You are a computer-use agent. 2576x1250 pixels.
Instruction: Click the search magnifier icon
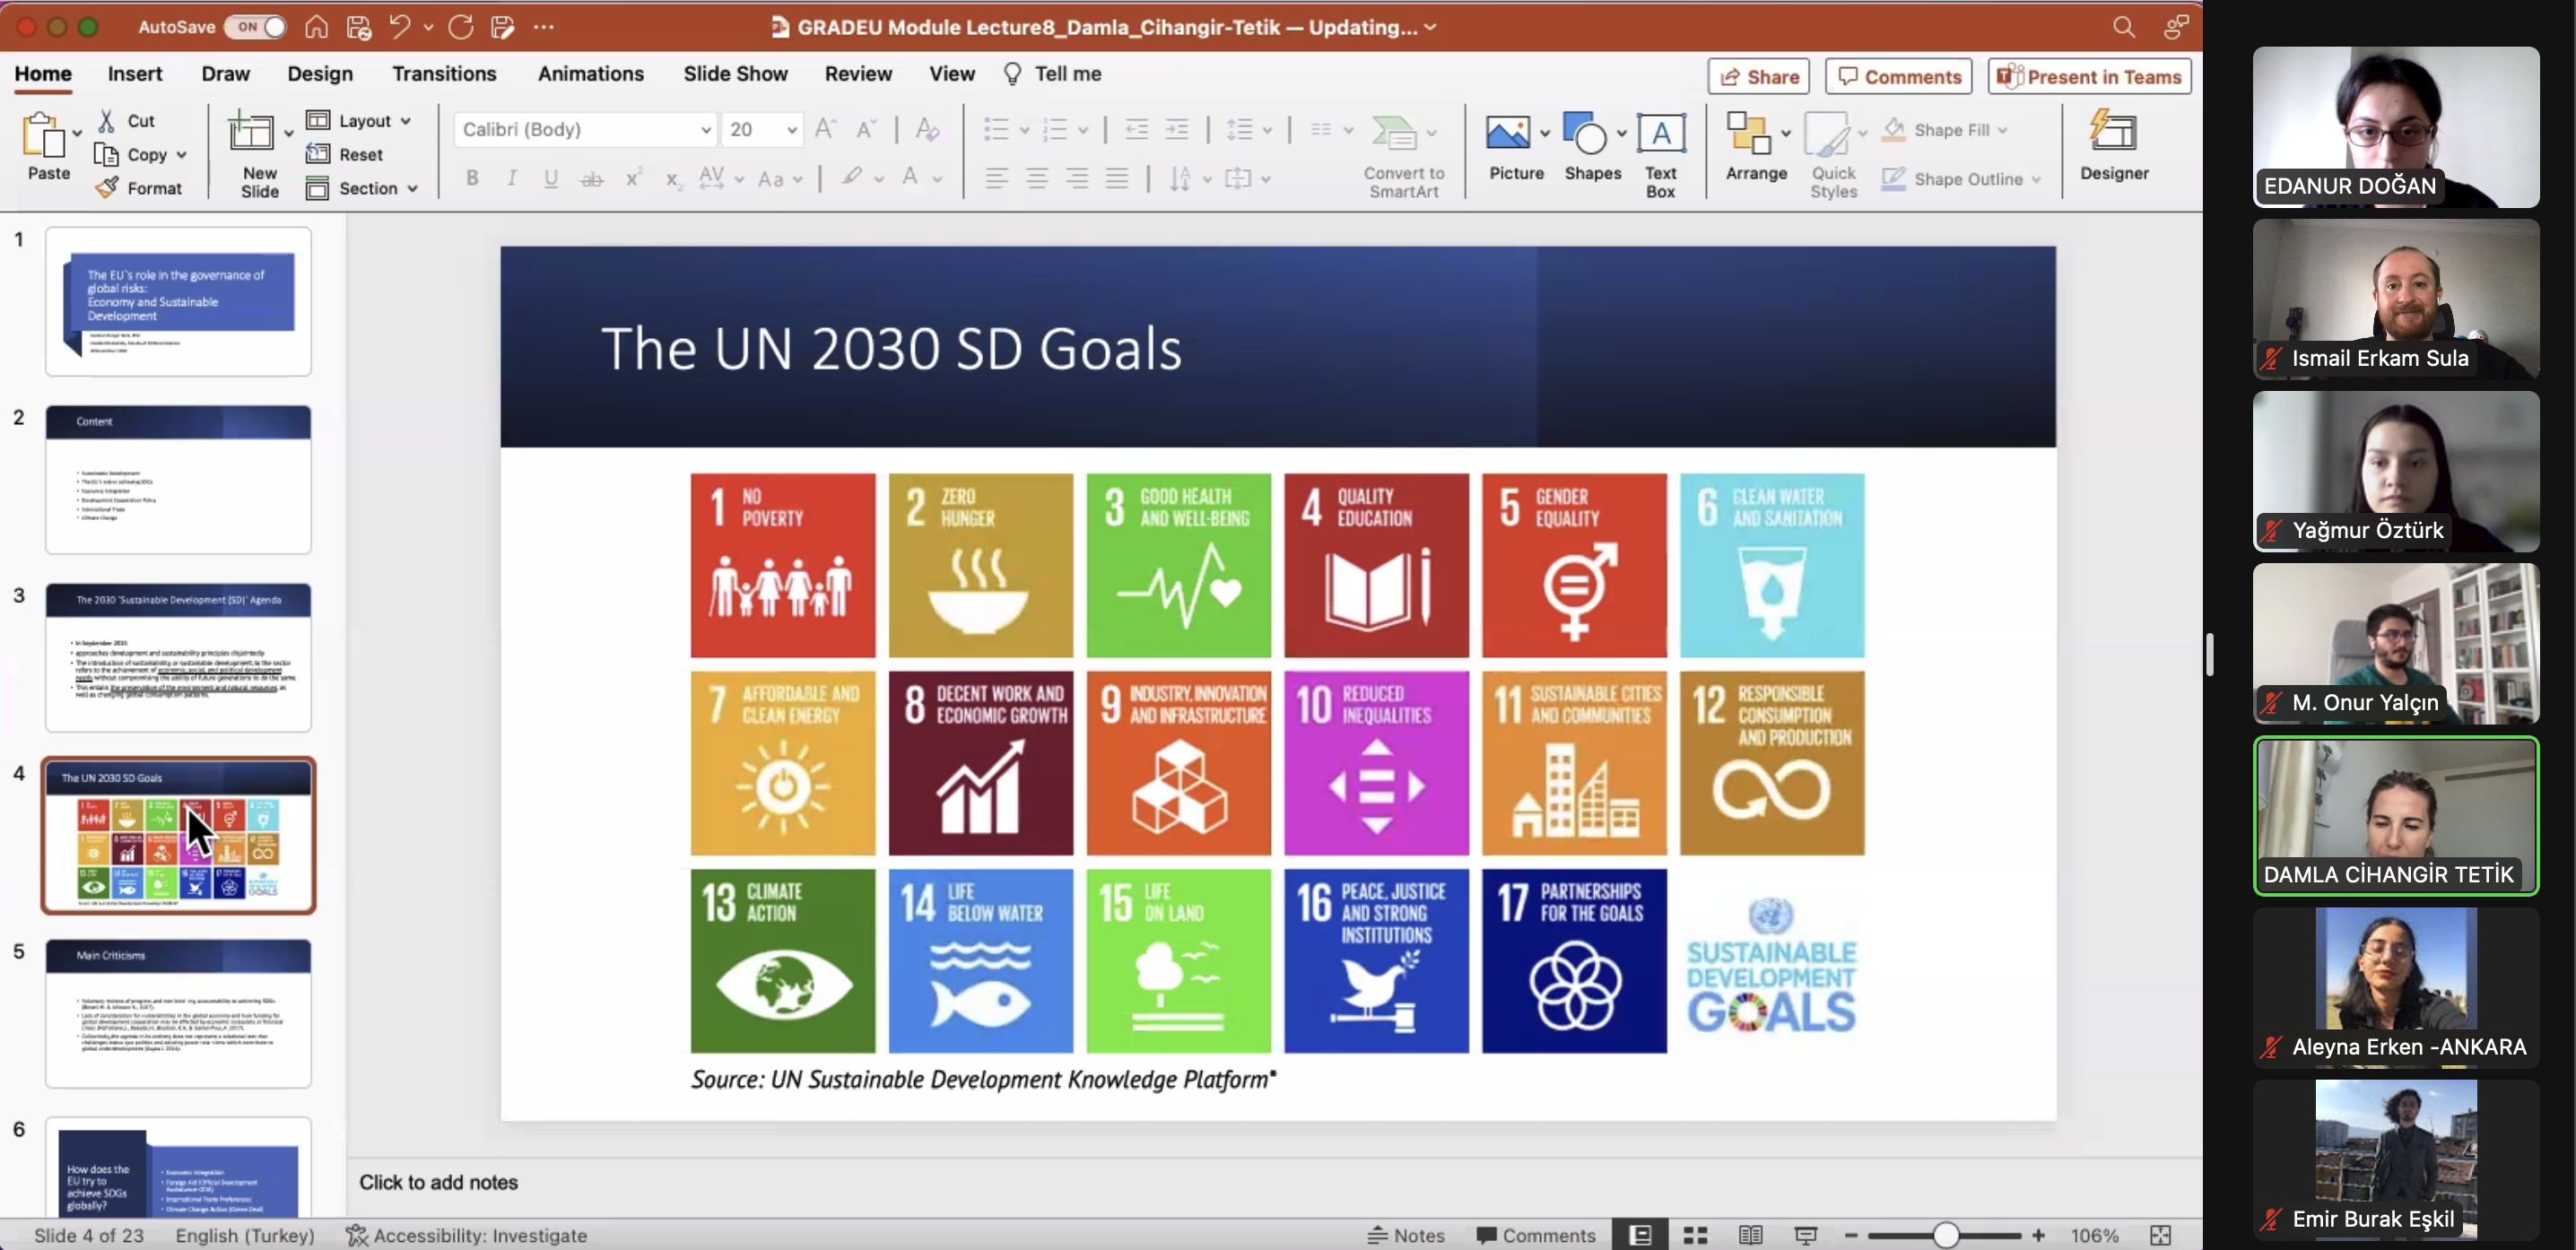pyautogui.click(x=2123, y=27)
